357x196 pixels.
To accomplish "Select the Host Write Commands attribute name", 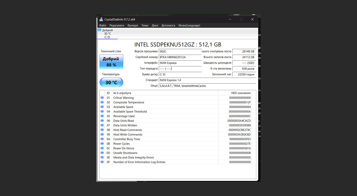I will [x=128, y=134].
